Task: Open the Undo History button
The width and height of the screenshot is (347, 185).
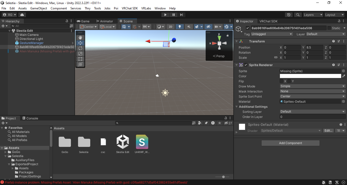Action: click(289, 15)
